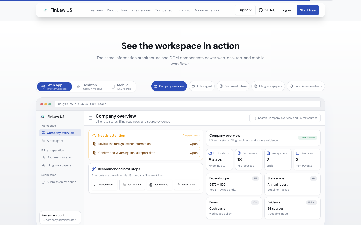
Task: Click the red window dot in browser mockup
Action: 42,104
